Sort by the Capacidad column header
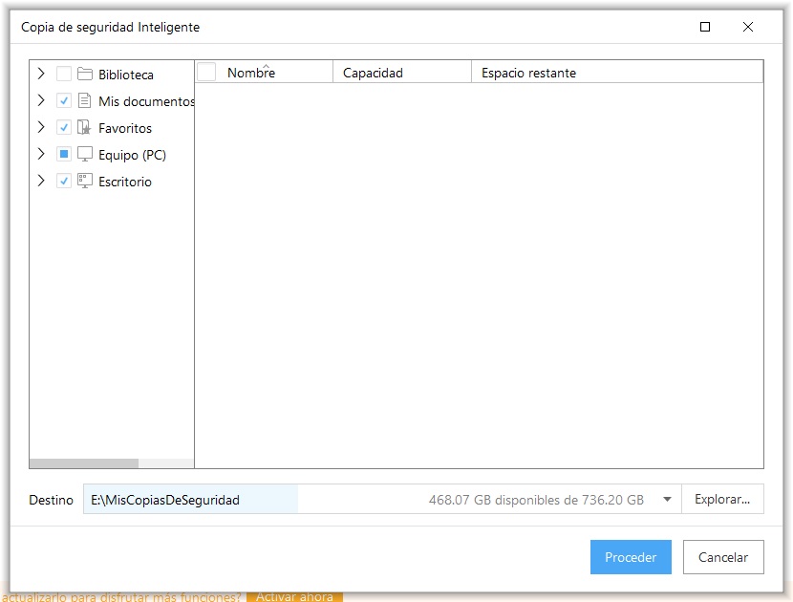 point(401,73)
